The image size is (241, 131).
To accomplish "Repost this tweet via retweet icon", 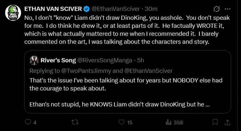I will click(75, 122).
